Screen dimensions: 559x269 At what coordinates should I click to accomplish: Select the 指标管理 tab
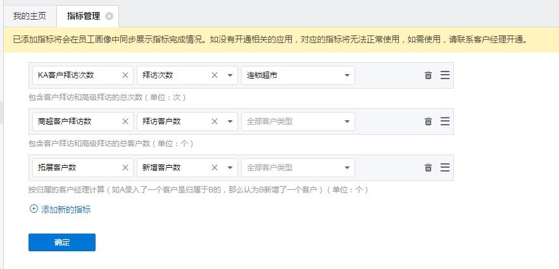pos(82,16)
